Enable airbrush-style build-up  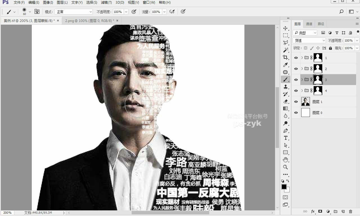point(172,12)
